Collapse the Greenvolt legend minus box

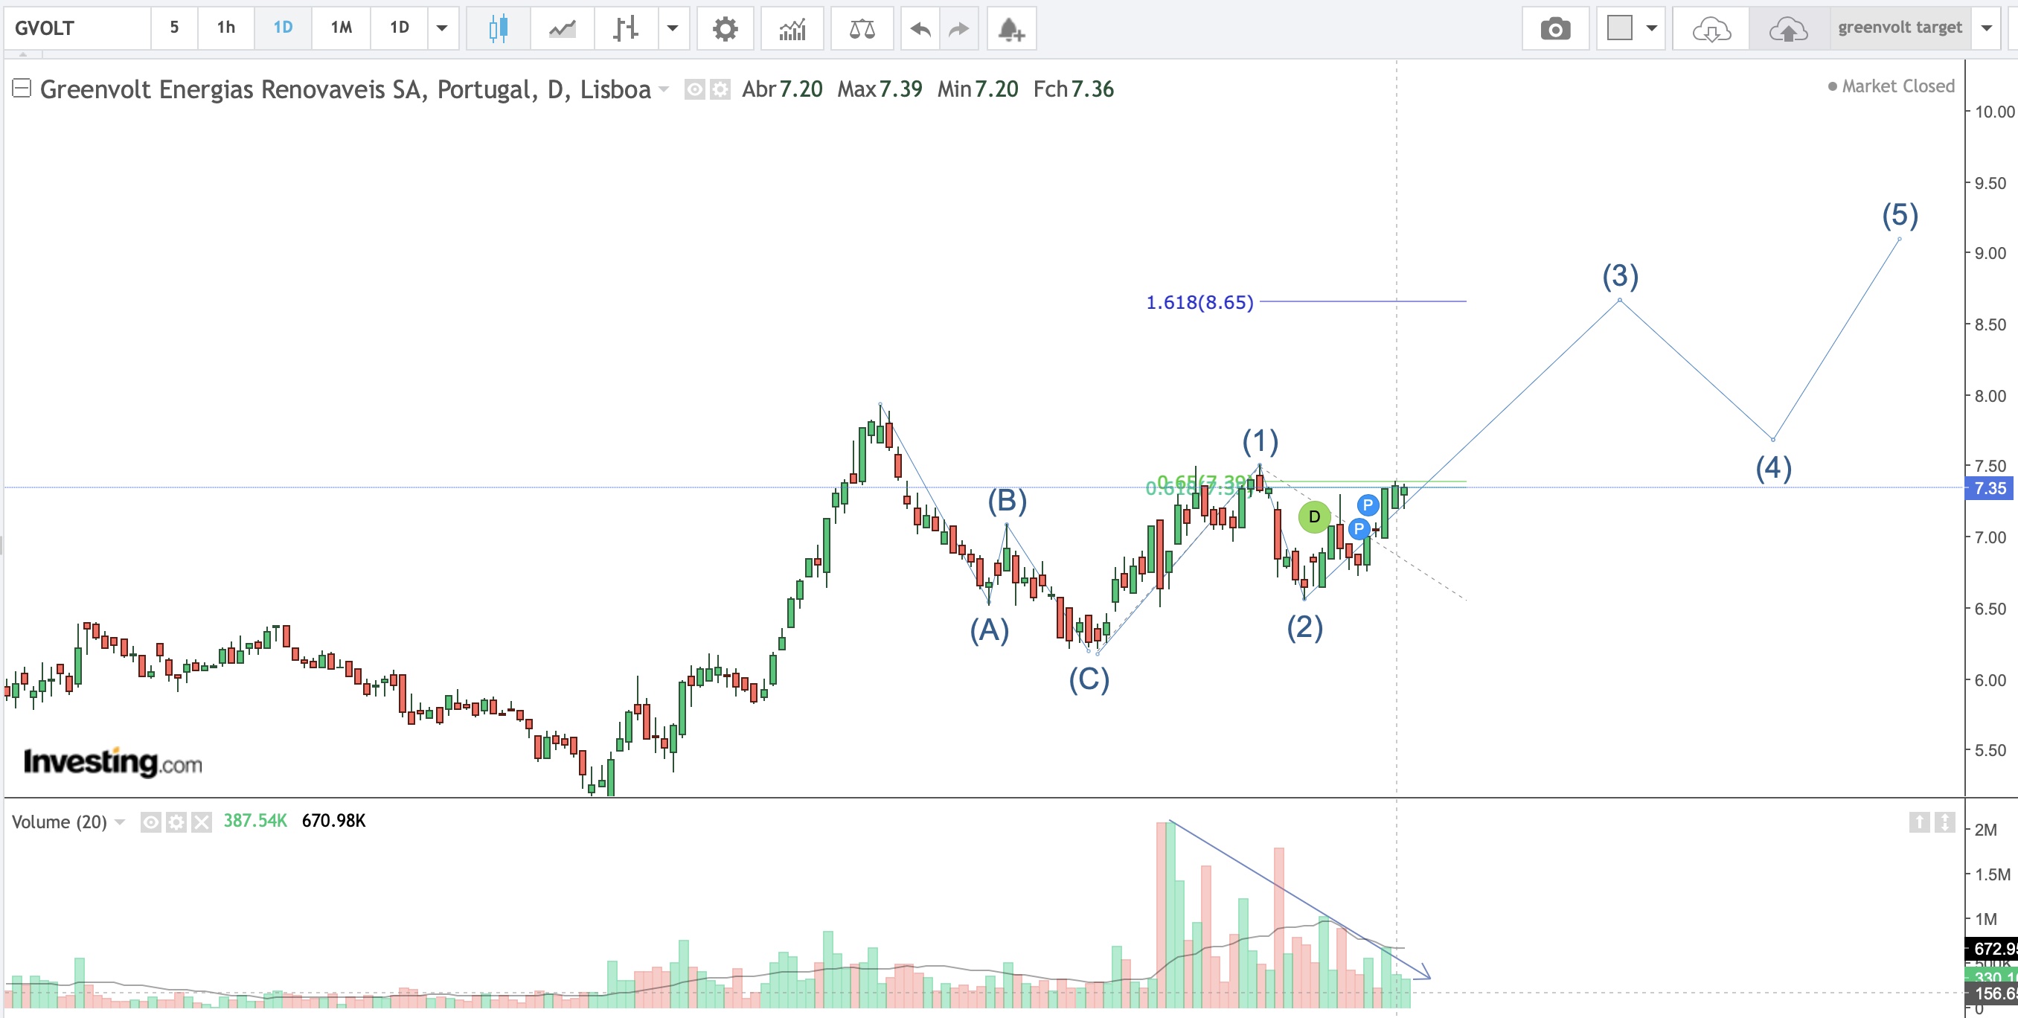(21, 88)
